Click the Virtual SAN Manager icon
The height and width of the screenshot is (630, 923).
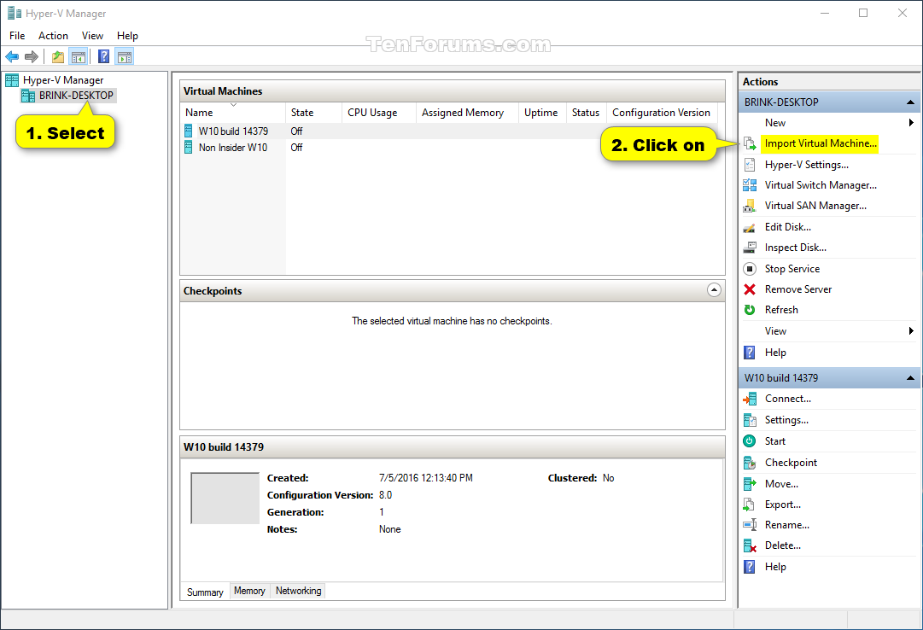(x=750, y=206)
